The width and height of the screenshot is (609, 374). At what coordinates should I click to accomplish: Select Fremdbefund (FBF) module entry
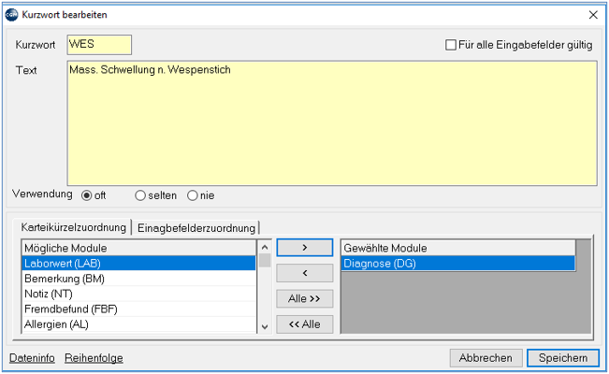pos(138,309)
